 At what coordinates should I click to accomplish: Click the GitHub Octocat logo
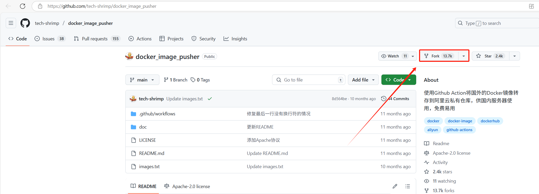[25, 23]
